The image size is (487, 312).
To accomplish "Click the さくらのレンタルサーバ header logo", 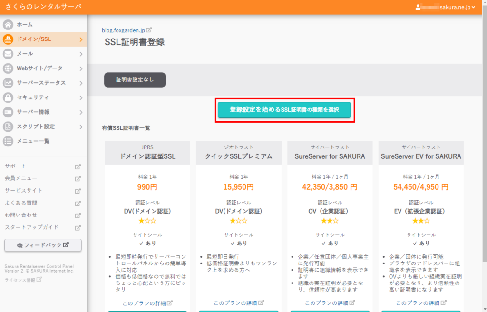I will click(43, 7).
